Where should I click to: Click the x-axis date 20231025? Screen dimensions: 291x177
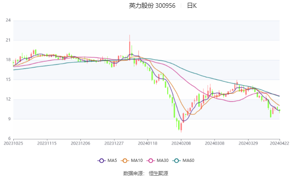tap(13, 143)
